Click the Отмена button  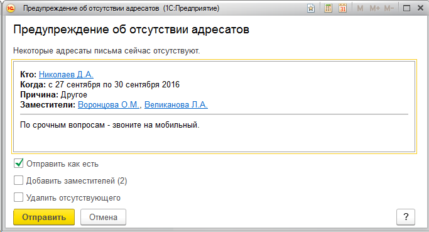point(103,217)
